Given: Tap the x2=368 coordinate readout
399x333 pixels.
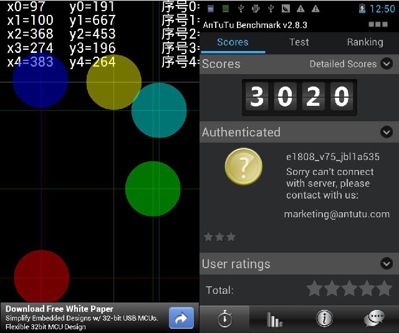Looking at the screenshot, I should (x=31, y=34).
